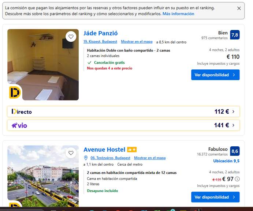Show Avenue Hostel on the map
The image size is (253, 211).
[x=150, y=158]
